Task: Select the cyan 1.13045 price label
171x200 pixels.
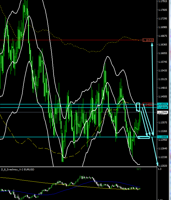Action: click(x=163, y=137)
